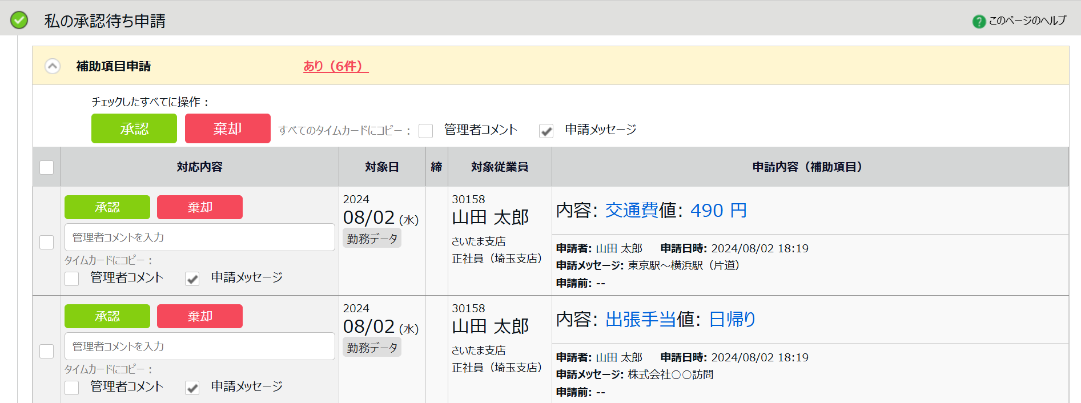Screen dimensions: 1081x403
Task: Reject the 交通費 490 円 request
Action: [200, 207]
